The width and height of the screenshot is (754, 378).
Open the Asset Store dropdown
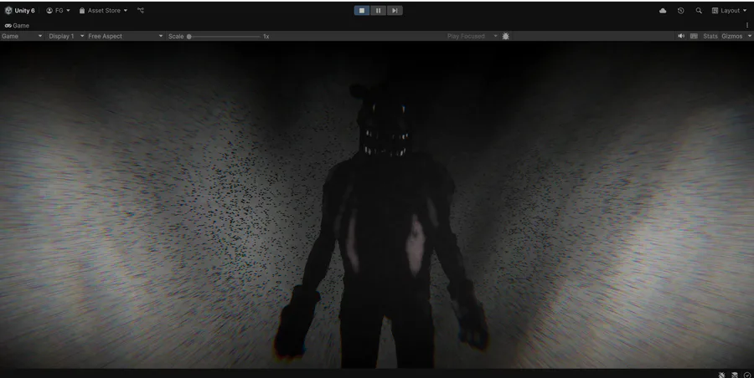click(x=103, y=11)
